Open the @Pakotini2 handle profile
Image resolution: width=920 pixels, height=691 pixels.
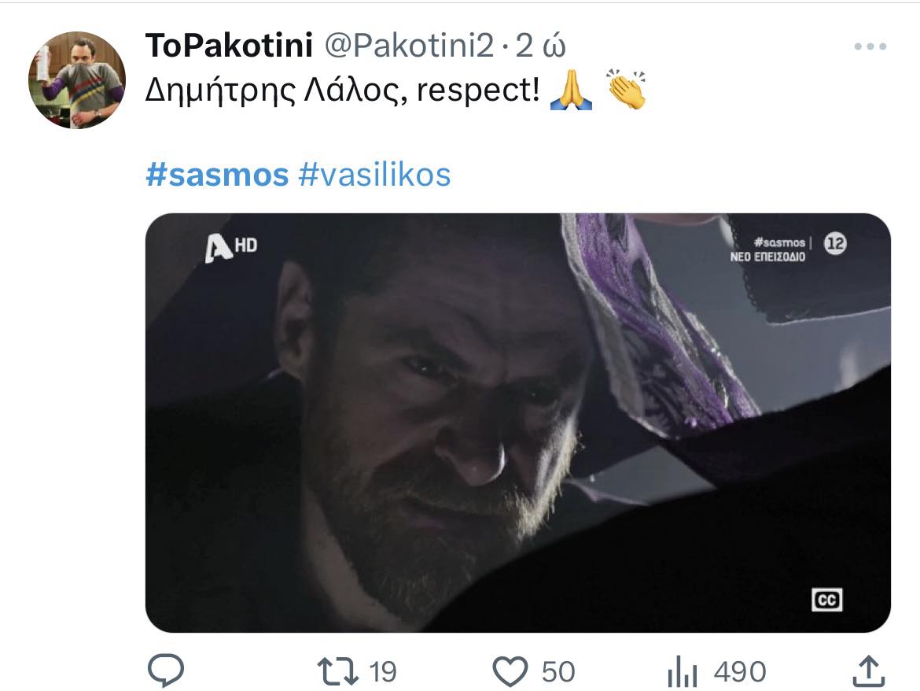[409, 47]
